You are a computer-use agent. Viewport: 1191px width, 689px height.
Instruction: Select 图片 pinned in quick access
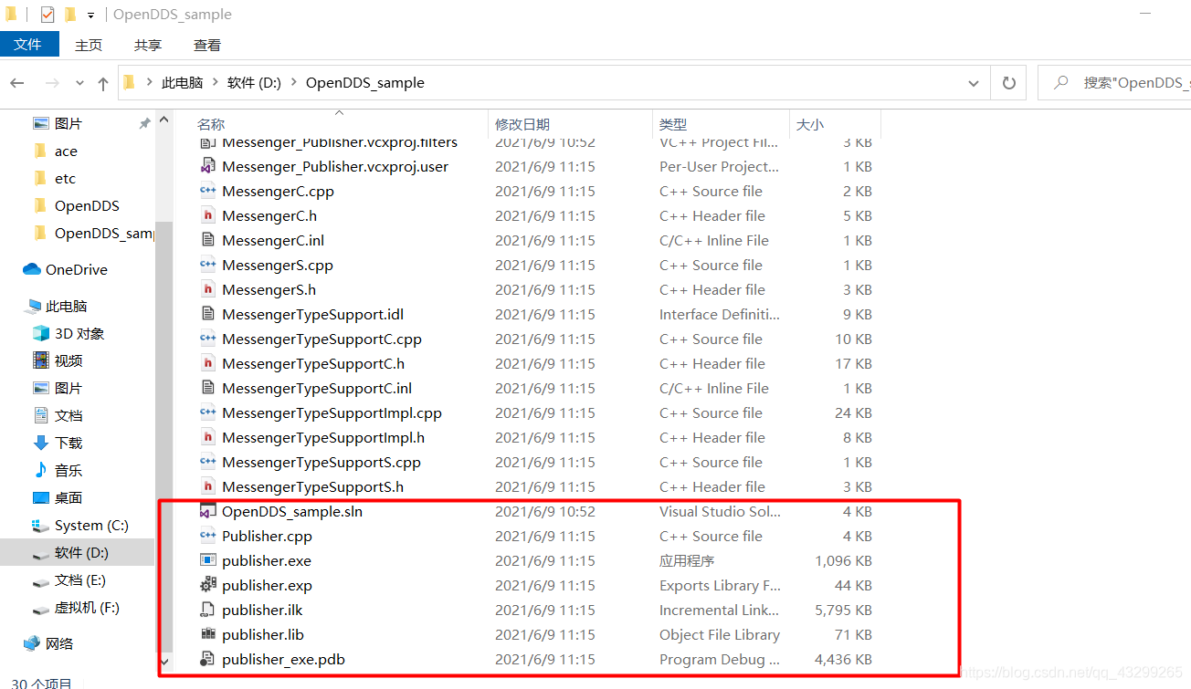pos(69,123)
